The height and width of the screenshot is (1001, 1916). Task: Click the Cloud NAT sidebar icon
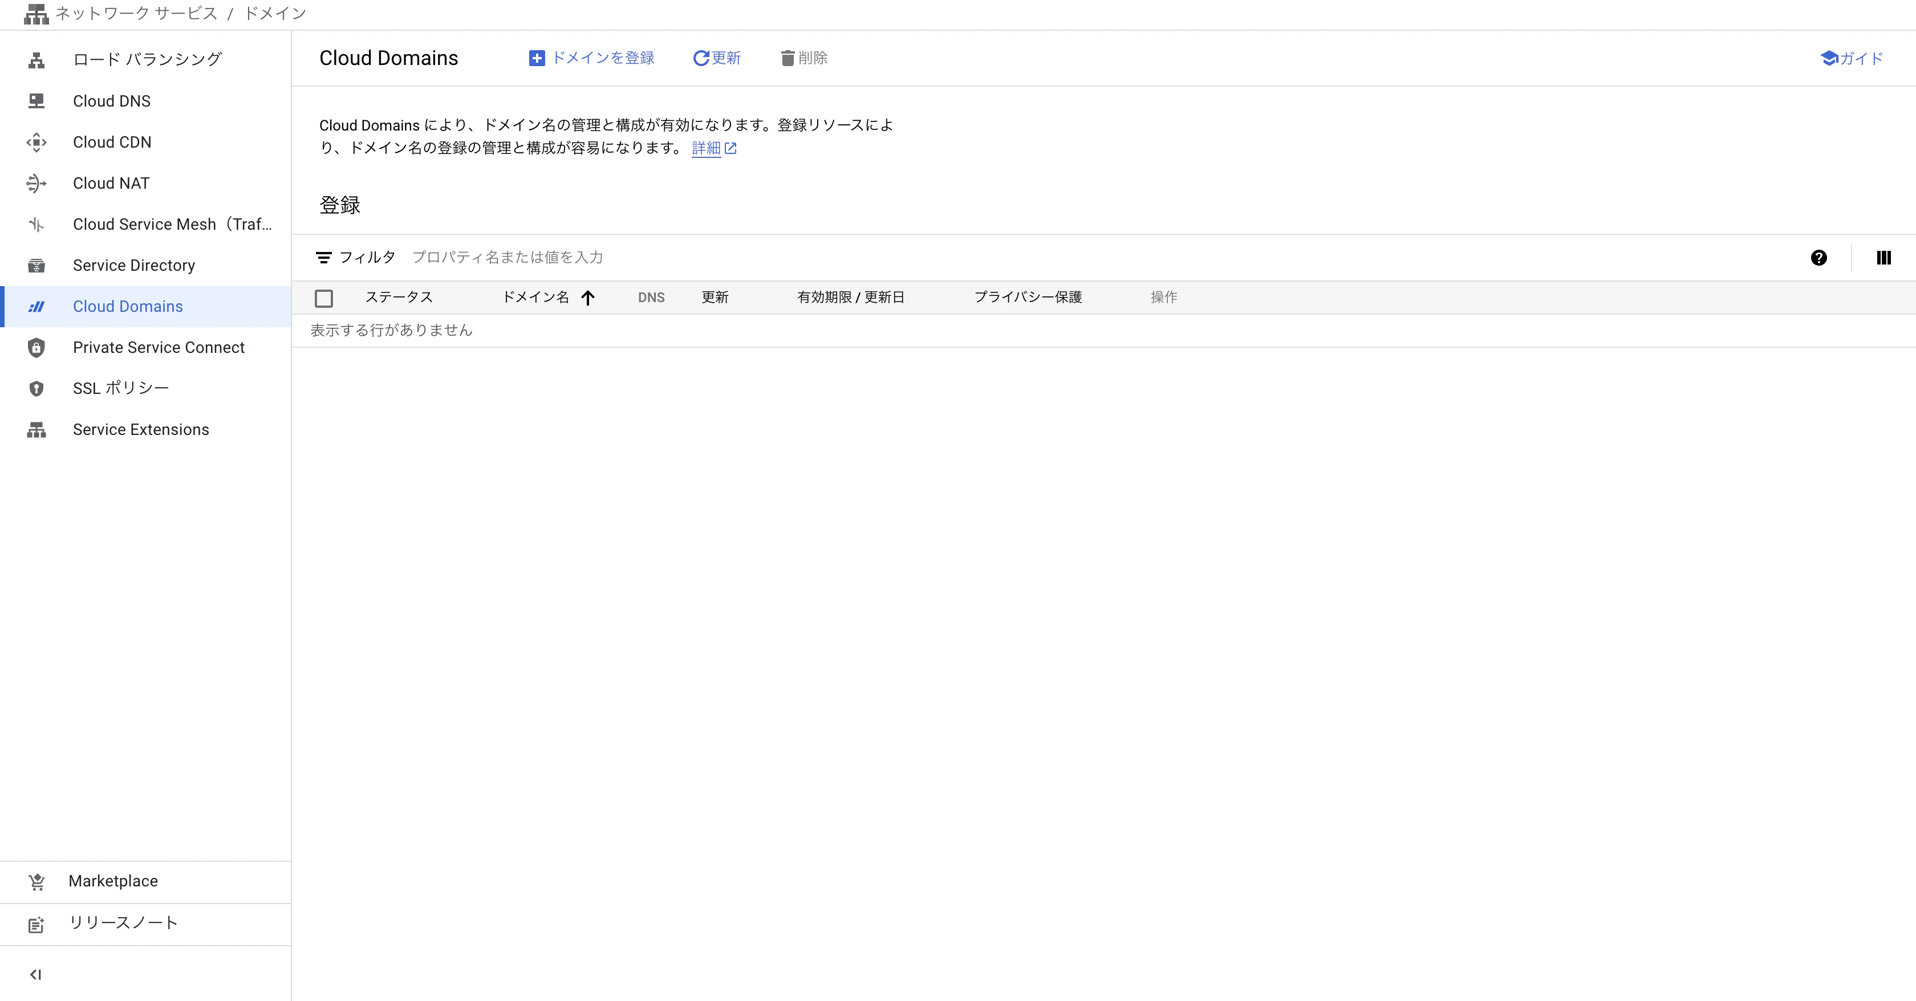(36, 183)
